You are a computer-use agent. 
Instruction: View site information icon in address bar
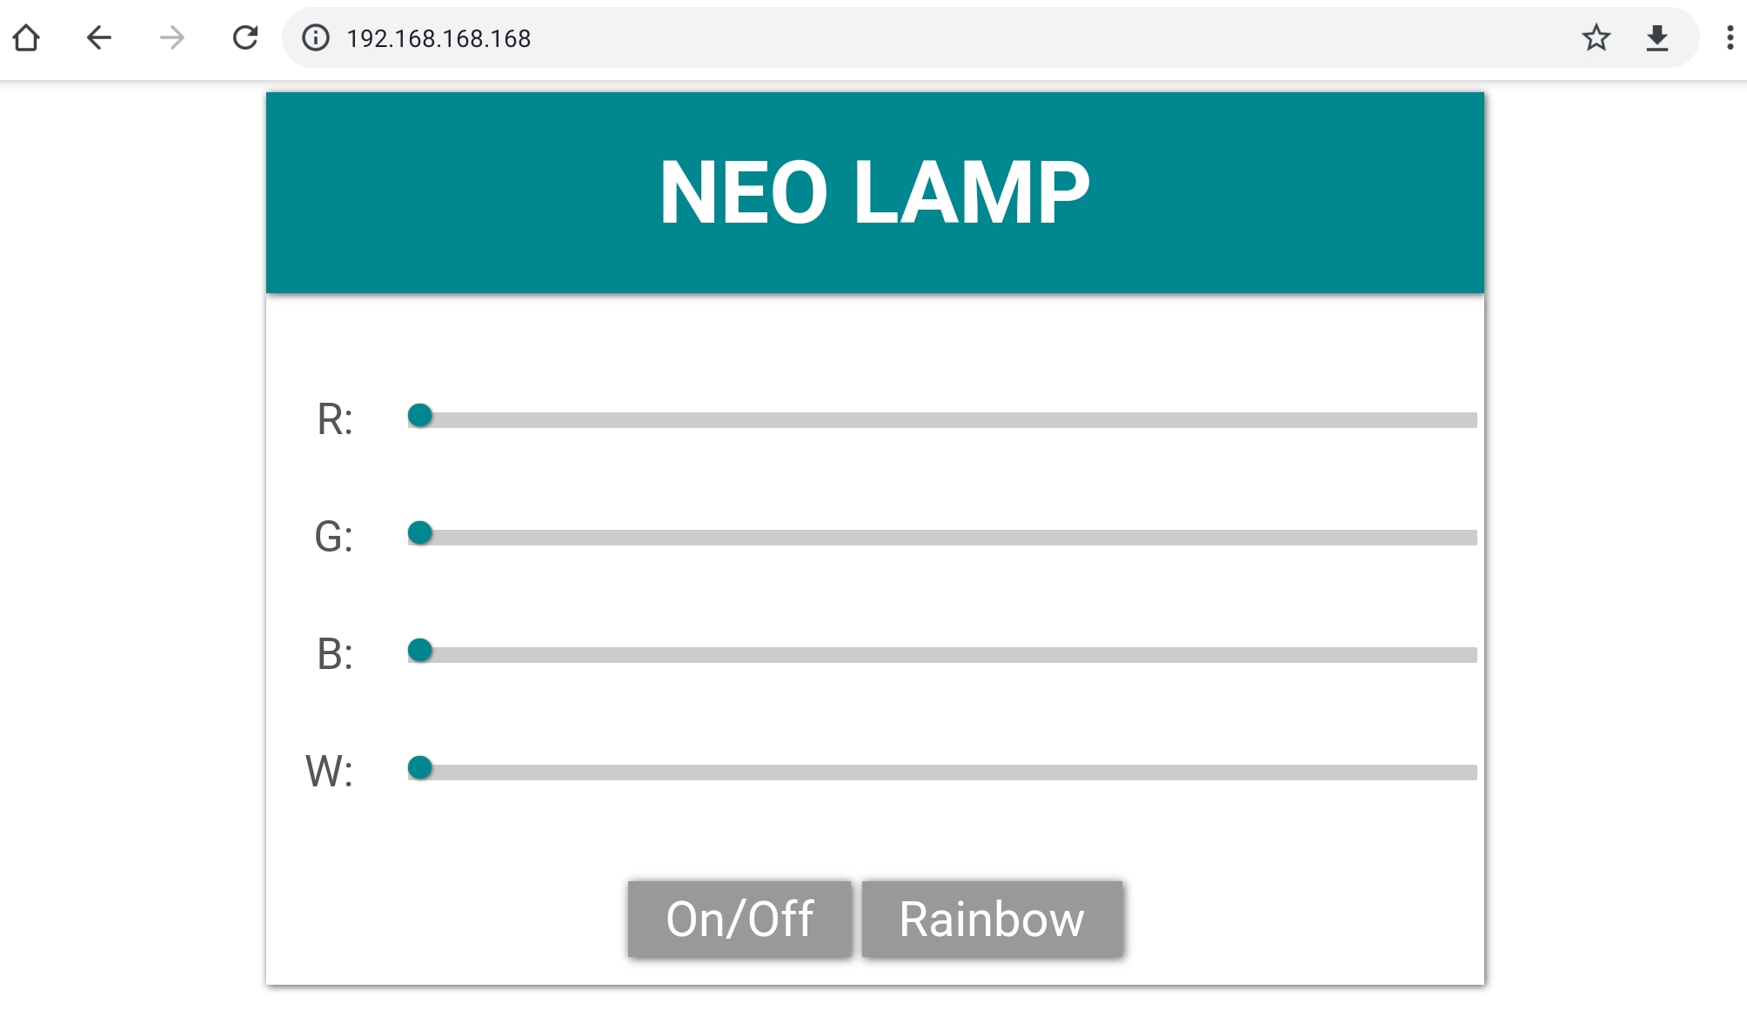click(315, 37)
